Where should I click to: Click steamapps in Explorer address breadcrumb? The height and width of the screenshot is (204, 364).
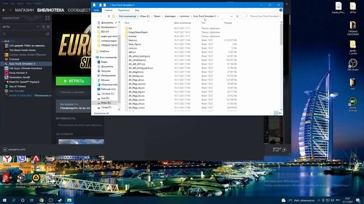pyautogui.click(x=170, y=16)
